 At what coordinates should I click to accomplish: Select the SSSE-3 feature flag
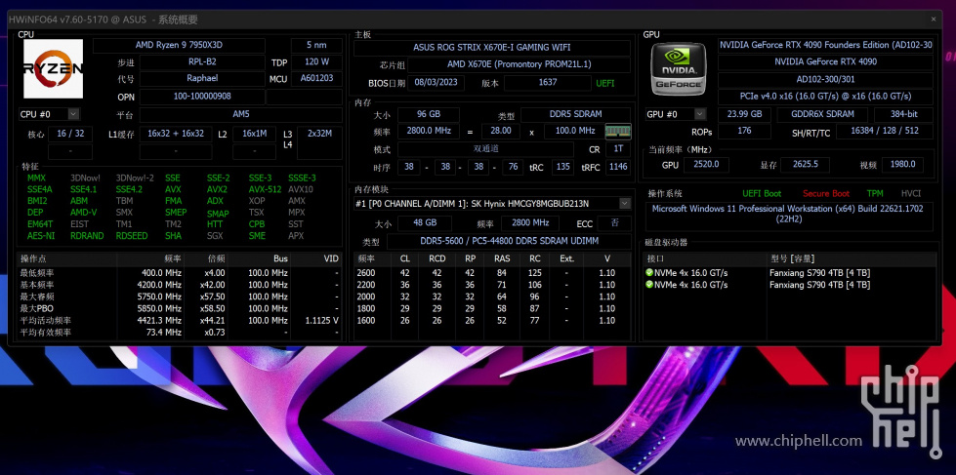(302, 178)
